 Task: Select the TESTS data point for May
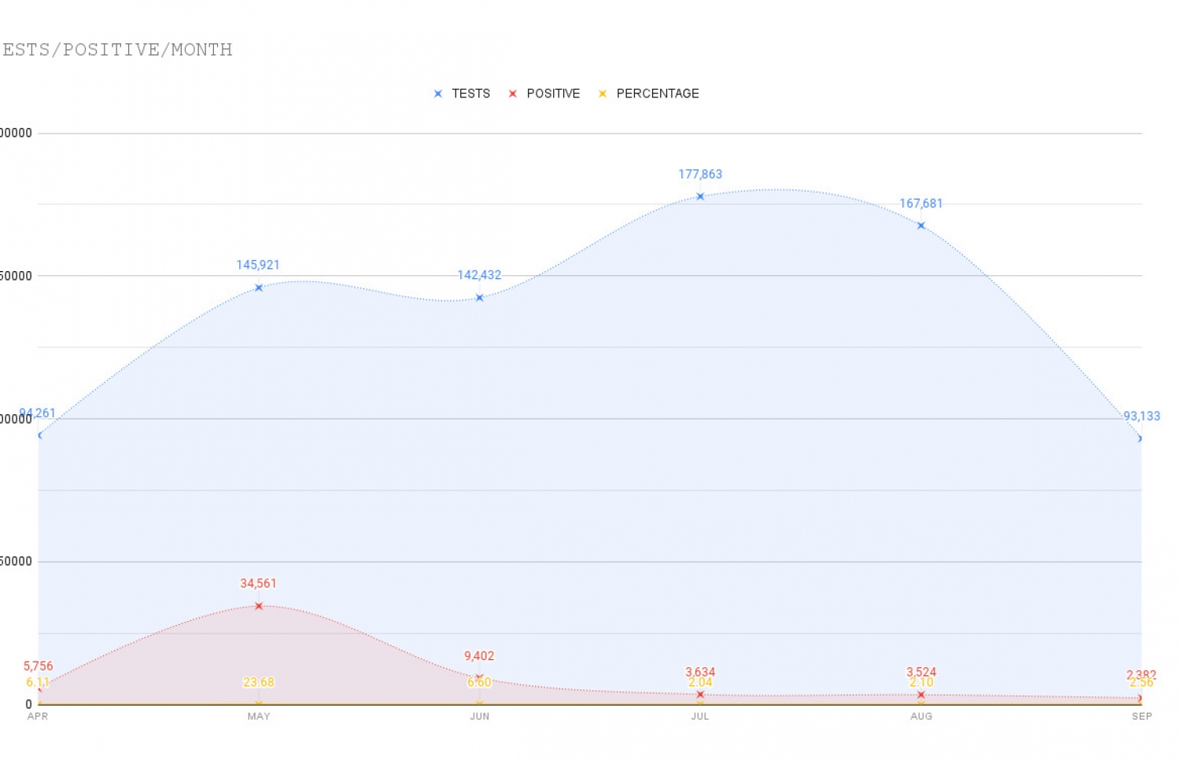coord(259,288)
